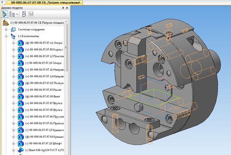Close the Дерево модели panel

[67, 8]
